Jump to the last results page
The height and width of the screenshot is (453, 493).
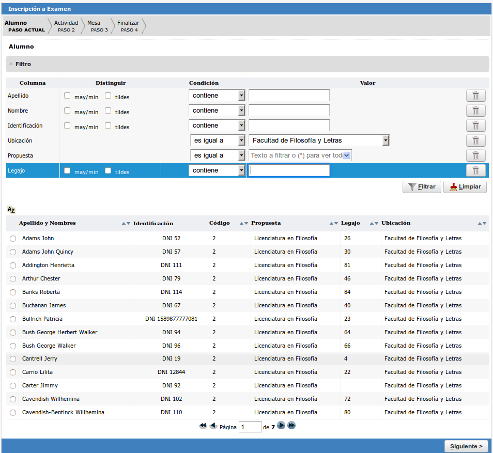click(292, 425)
